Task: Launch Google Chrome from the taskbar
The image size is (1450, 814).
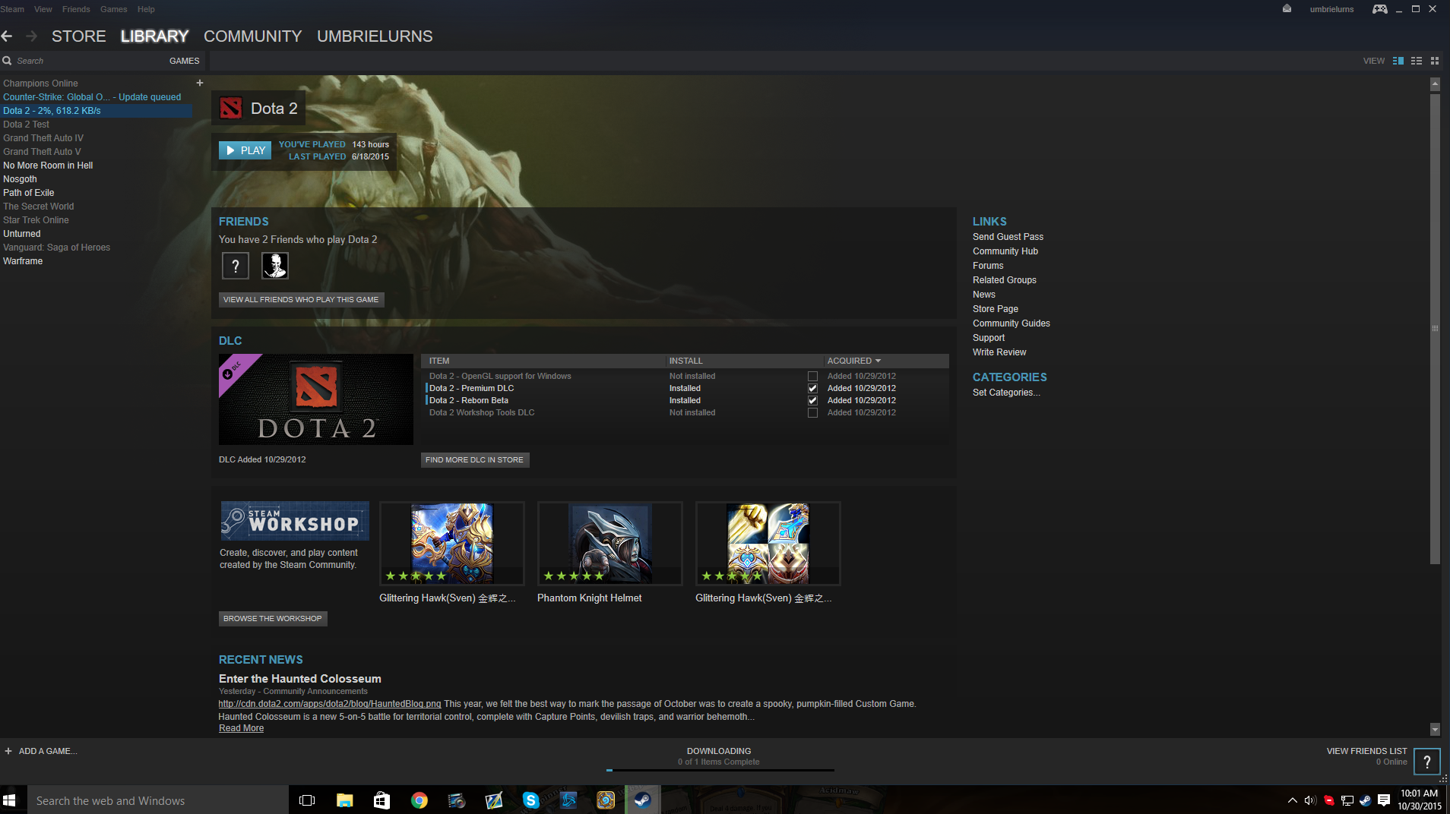Action: click(x=419, y=800)
